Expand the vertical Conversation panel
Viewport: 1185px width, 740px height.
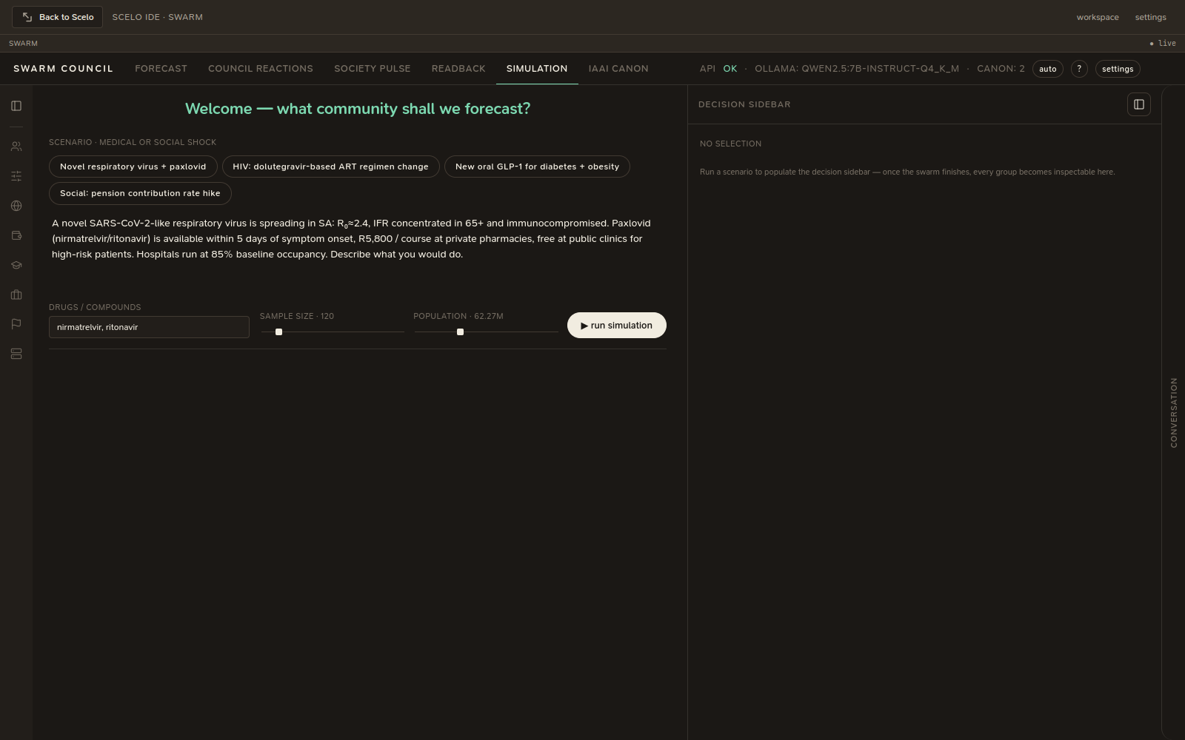click(1174, 413)
